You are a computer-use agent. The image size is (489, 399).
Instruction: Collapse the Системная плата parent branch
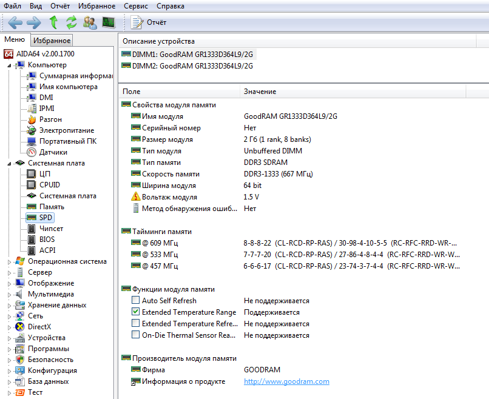coord(9,164)
